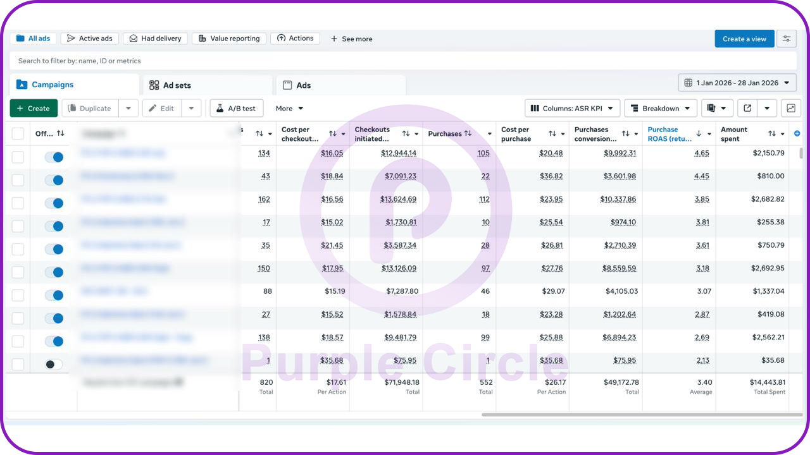Image resolution: width=810 pixels, height=455 pixels.
Task: Click the A/B test button
Action: [x=236, y=108]
